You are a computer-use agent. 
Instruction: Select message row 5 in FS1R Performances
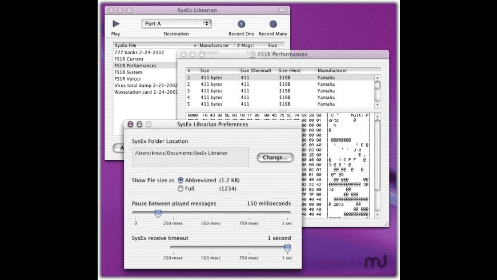[280, 104]
